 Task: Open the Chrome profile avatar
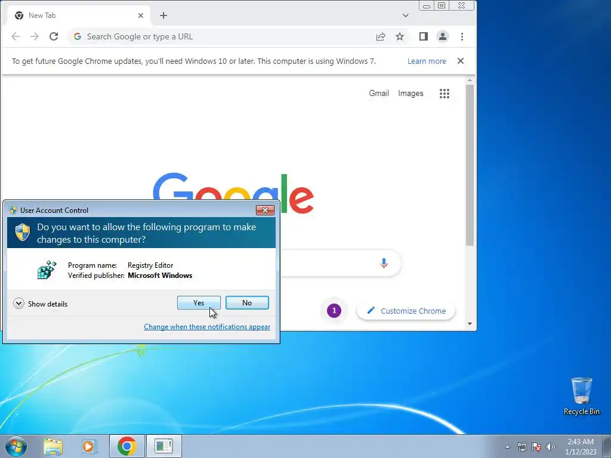tap(443, 36)
